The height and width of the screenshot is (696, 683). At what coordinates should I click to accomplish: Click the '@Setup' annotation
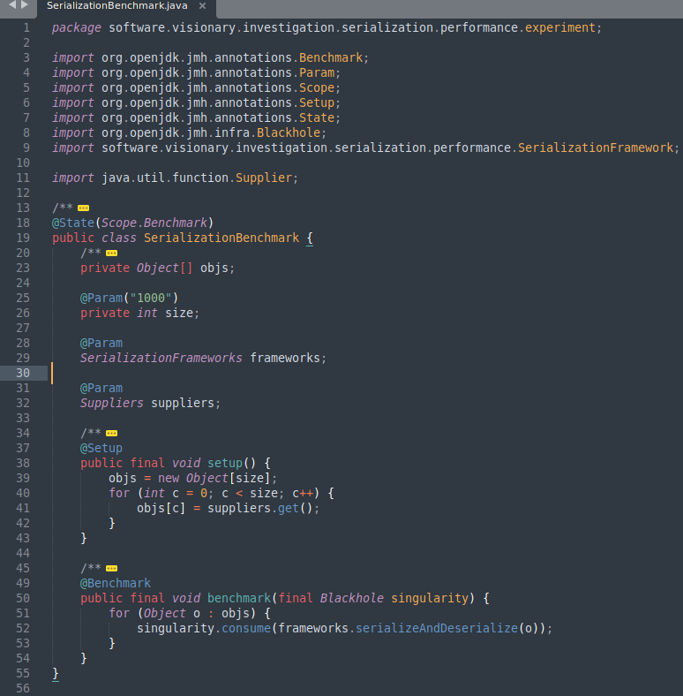click(101, 449)
